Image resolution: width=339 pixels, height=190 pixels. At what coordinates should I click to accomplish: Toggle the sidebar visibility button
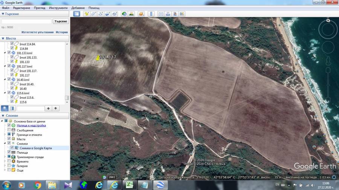tap(76, 14)
